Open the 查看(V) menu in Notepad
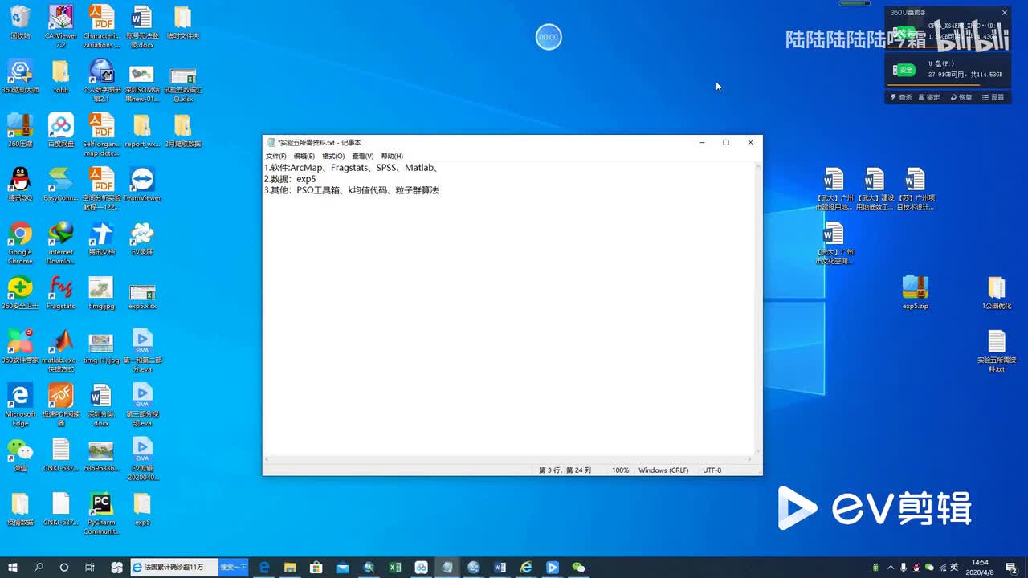The height and width of the screenshot is (578, 1028). (x=363, y=156)
